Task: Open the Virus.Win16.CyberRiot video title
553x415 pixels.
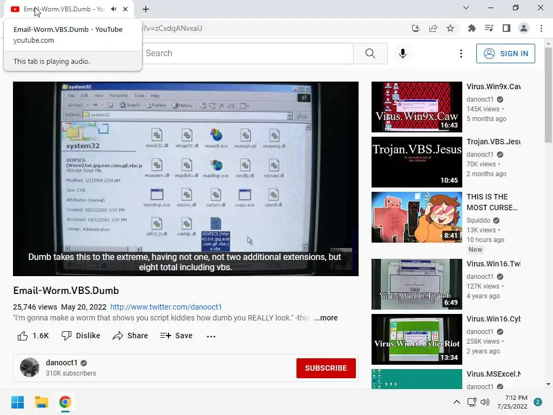Action: tap(494, 319)
